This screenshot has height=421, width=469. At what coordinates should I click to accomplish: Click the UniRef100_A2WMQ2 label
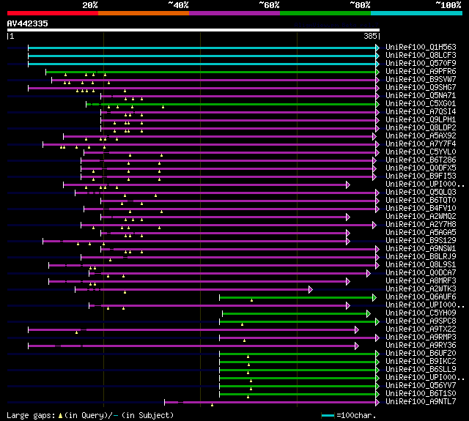[421, 216]
